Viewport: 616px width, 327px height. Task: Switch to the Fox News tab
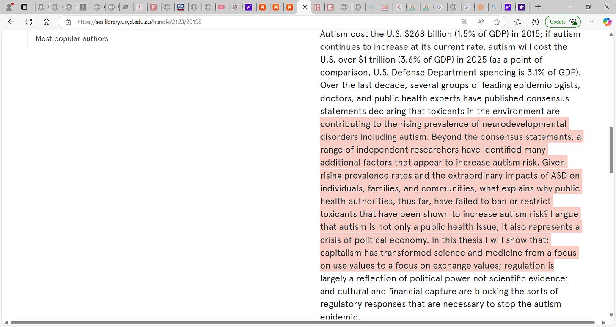pyautogui.click(x=181, y=7)
